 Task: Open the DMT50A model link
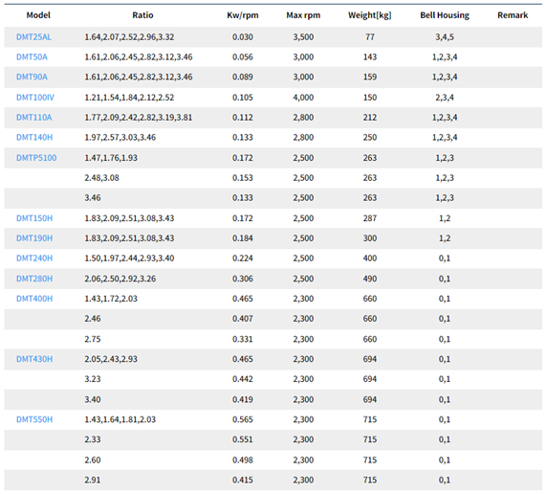coord(32,56)
